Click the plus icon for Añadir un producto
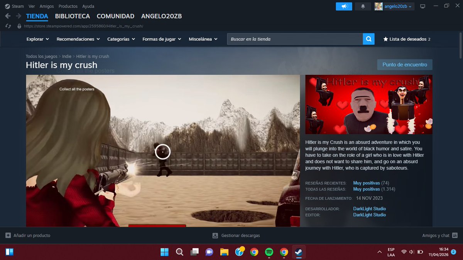Image resolution: width=463 pixels, height=260 pixels. 8,235
